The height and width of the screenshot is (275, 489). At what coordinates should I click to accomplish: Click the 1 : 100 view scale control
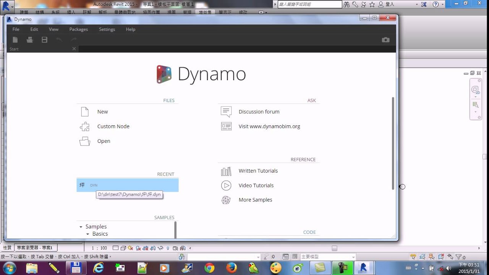coord(99,248)
